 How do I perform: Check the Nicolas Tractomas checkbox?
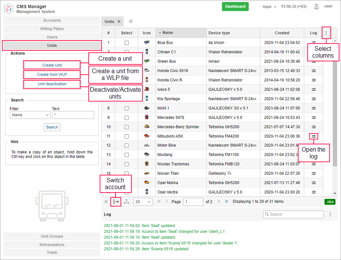[127, 164]
